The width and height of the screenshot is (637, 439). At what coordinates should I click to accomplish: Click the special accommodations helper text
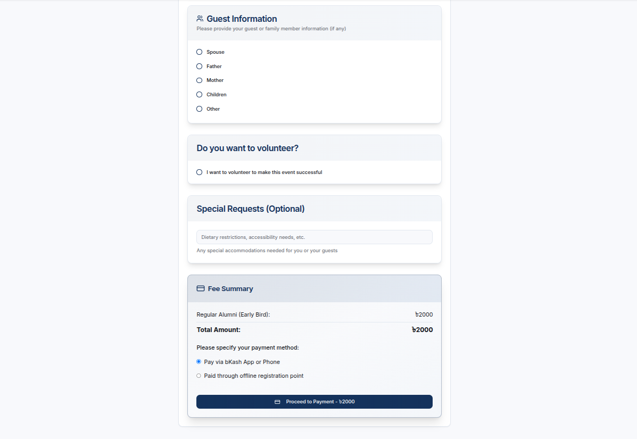click(x=267, y=251)
